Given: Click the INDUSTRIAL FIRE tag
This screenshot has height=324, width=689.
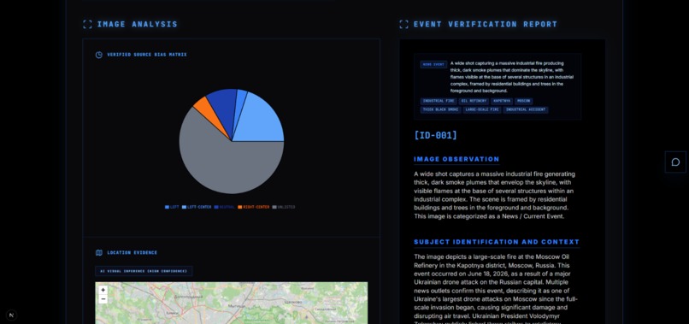Looking at the screenshot, I should pos(438,101).
